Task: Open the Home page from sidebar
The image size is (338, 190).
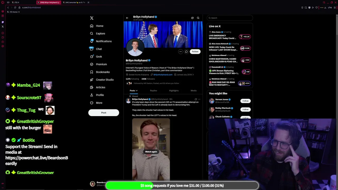Action: point(97,26)
